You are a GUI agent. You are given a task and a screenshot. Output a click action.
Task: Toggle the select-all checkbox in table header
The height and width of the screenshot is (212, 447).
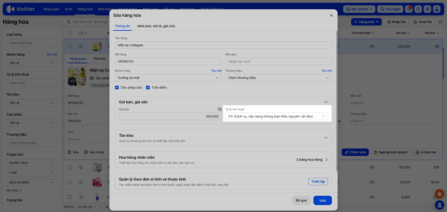point(70,33)
